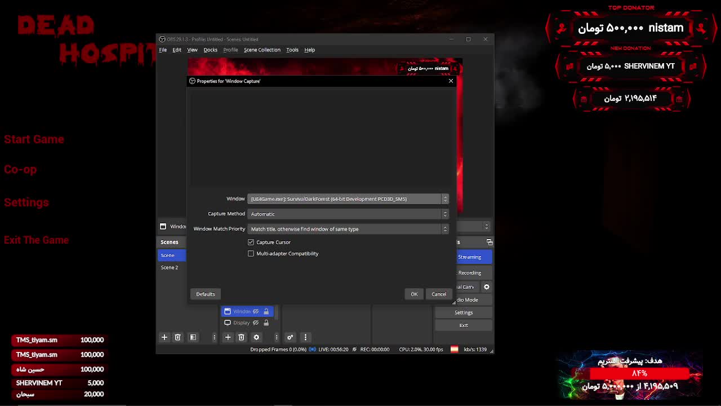Add a new source with plus icon
This screenshot has height=406, width=721.
(228, 337)
